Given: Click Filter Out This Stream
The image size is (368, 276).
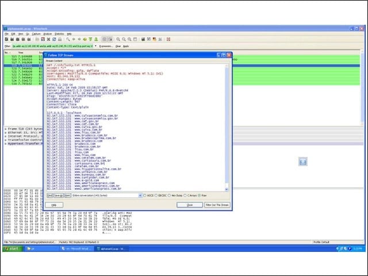Looking at the screenshot, I should pyautogui.click(x=217, y=205).
